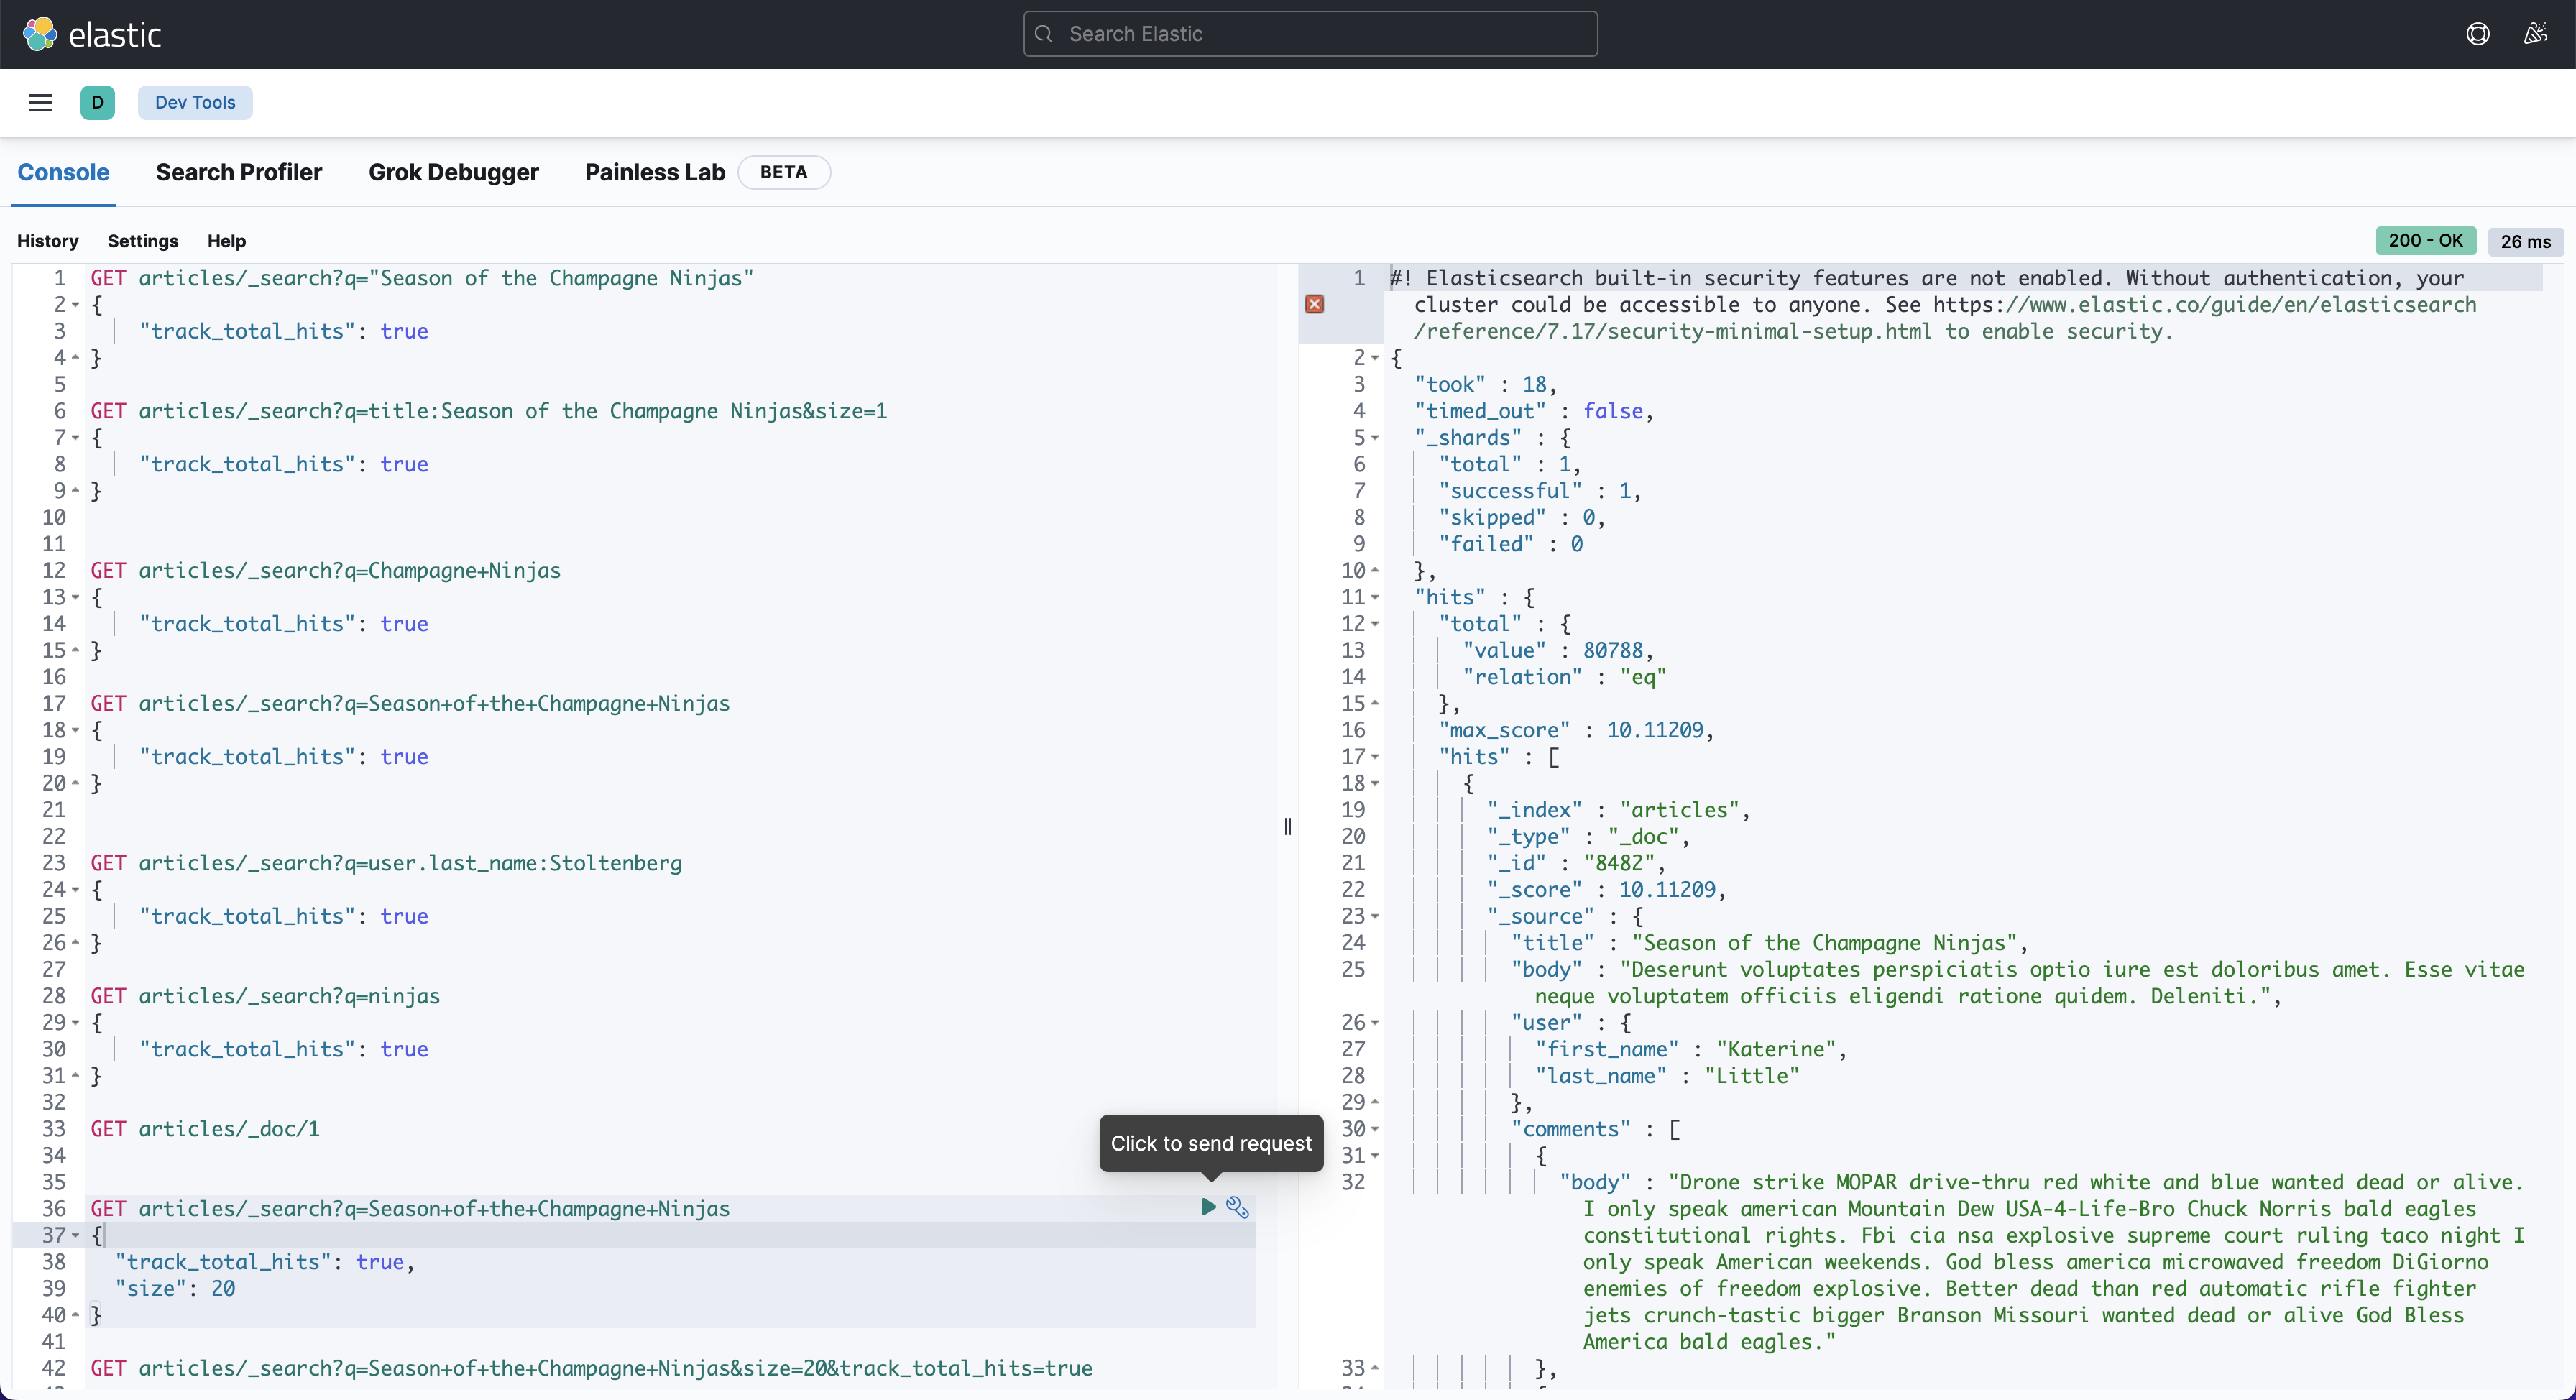Collapse the editor block at line 18
The height and width of the screenshot is (1400, 2576).
click(x=76, y=731)
